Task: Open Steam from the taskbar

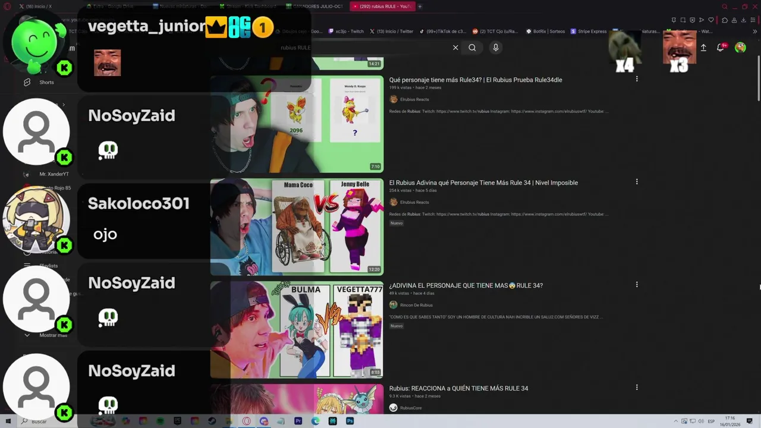Action: point(212,421)
